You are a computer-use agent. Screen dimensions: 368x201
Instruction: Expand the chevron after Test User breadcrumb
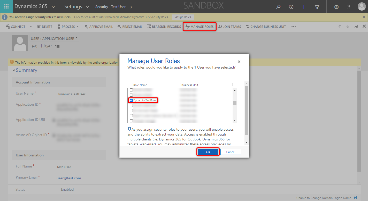131,7
